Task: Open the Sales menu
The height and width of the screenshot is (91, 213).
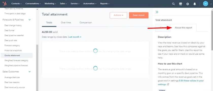Action: pos(63,4)
